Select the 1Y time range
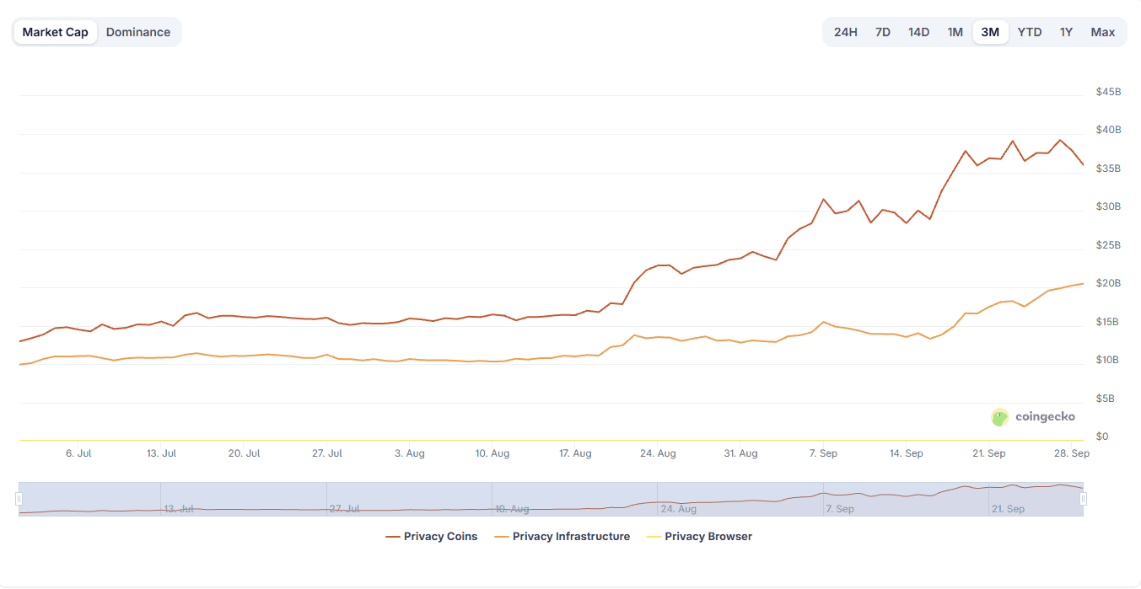Screen dimensions: 1141x589 [1067, 32]
